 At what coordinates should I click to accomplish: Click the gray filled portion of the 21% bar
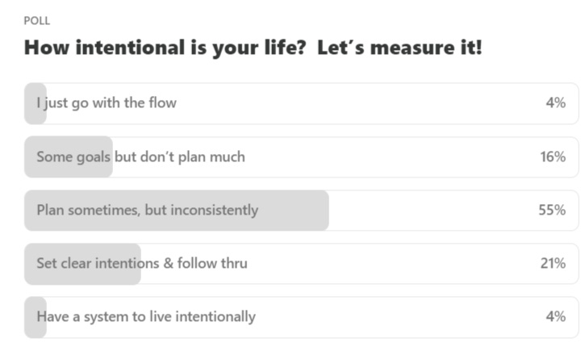pyautogui.click(x=82, y=264)
